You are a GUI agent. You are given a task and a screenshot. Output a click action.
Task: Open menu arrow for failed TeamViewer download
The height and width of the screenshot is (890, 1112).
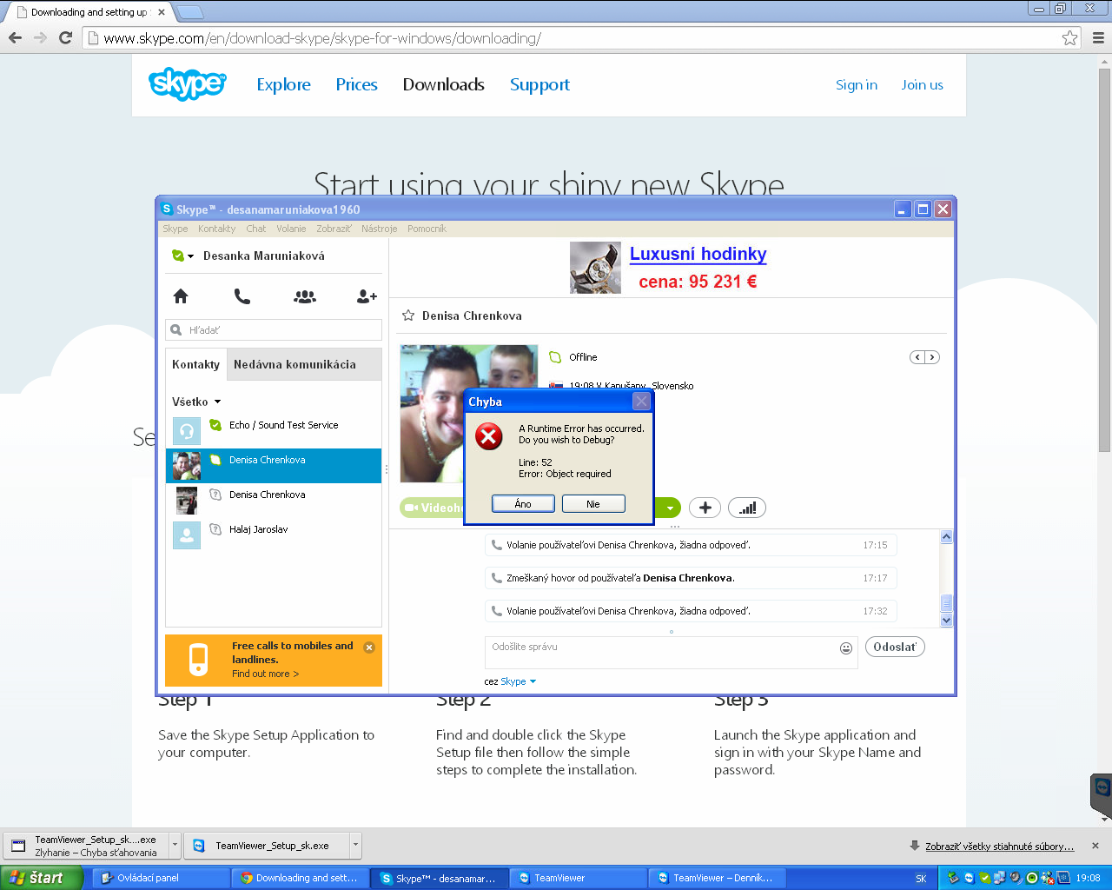pyautogui.click(x=175, y=845)
